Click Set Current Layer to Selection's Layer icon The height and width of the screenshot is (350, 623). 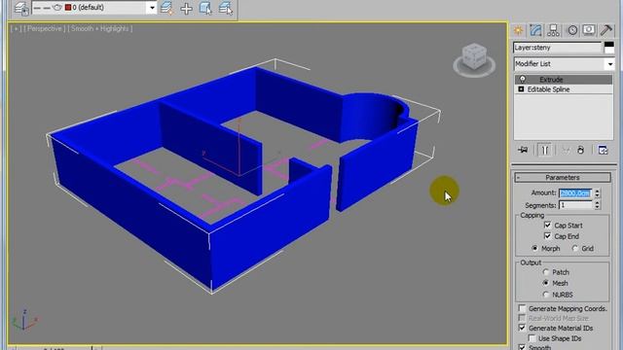tap(225, 8)
